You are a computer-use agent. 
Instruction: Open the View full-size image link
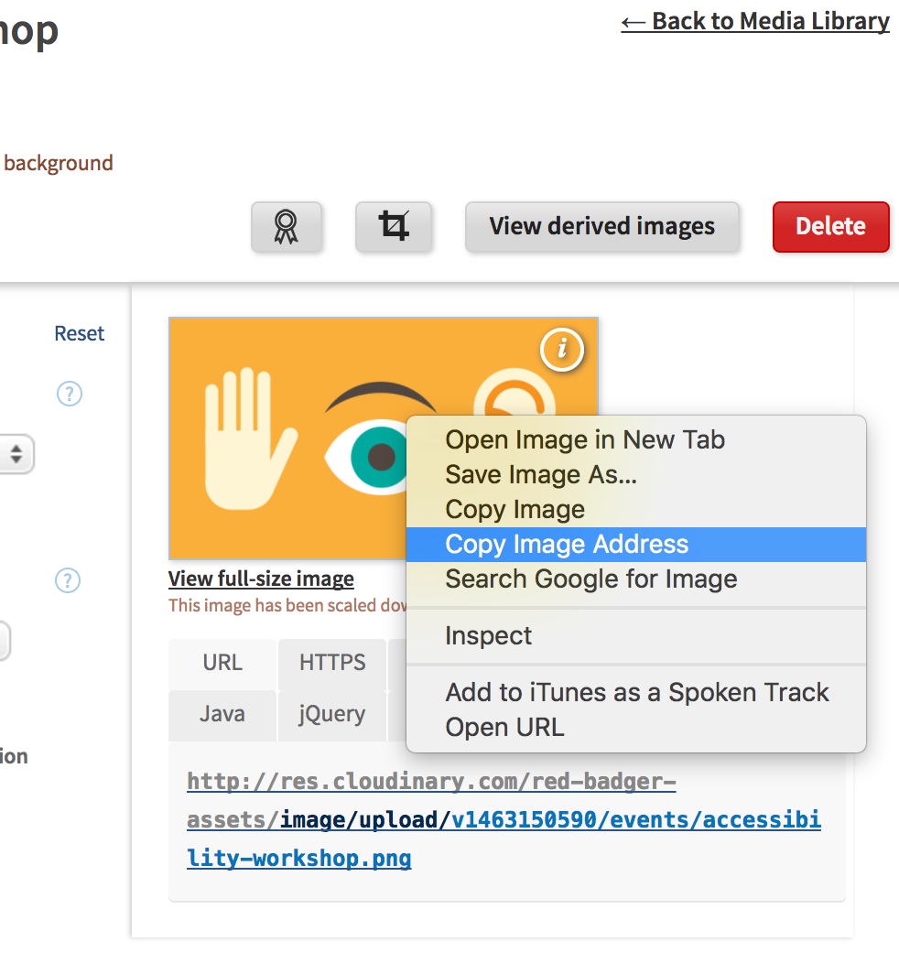261,579
